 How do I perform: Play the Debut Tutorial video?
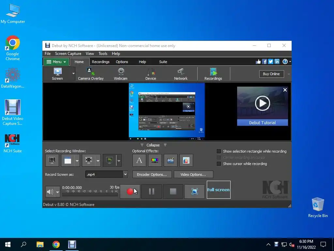(x=263, y=103)
